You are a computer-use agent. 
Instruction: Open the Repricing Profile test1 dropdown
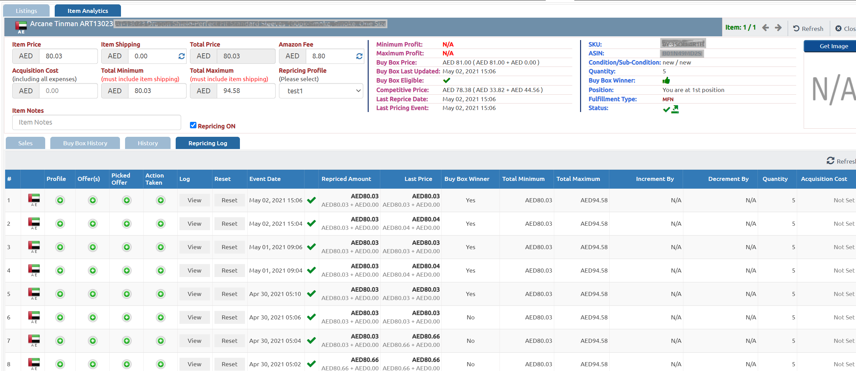tap(321, 91)
